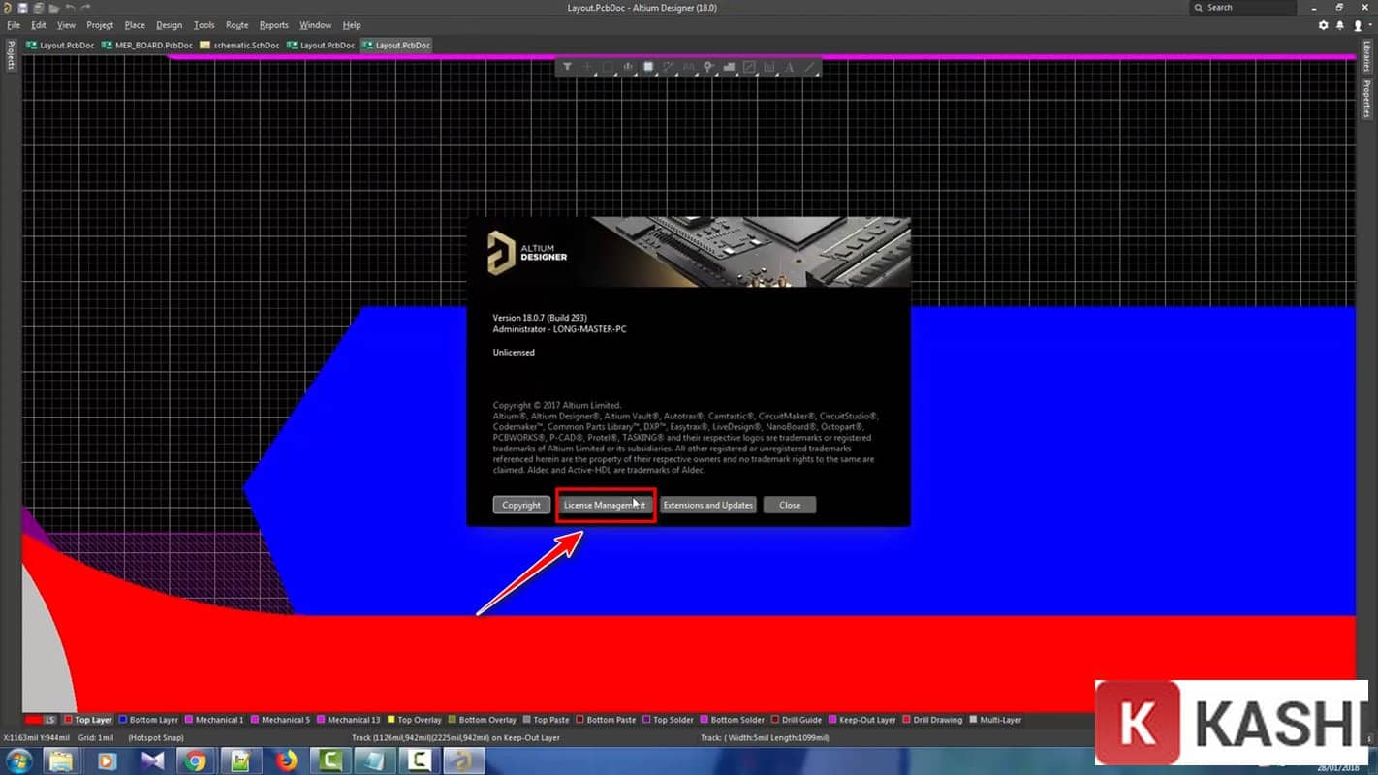Open the Route menu
This screenshot has width=1378, height=775.
pos(236,25)
